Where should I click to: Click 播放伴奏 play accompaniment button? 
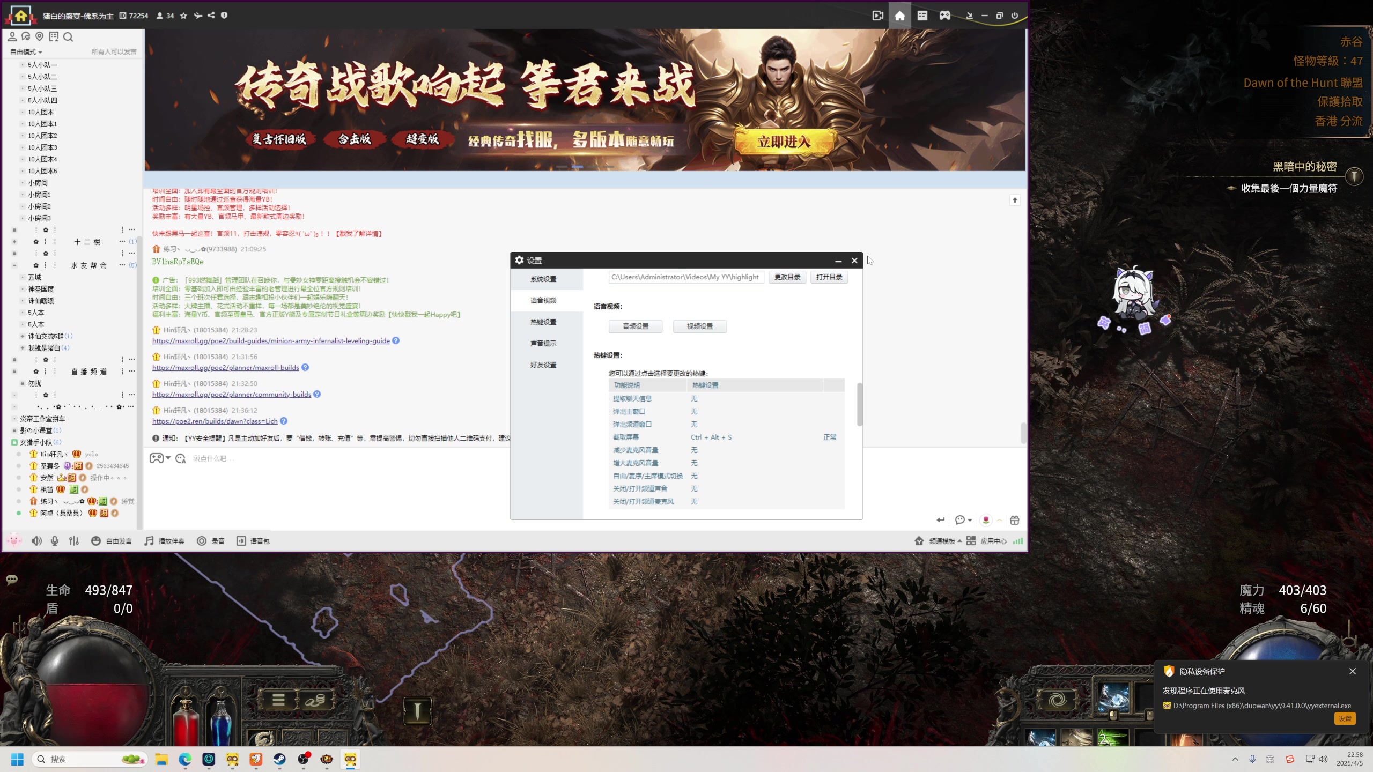(165, 541)
